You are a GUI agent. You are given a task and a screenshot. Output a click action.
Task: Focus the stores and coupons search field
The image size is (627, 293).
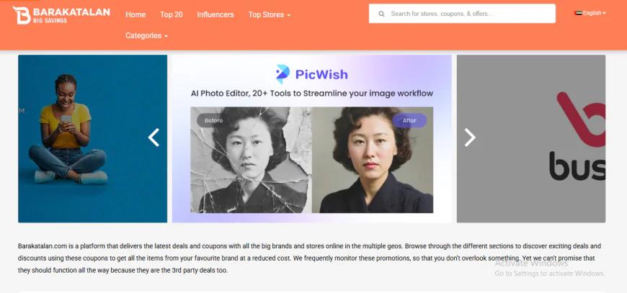[462, 14]
